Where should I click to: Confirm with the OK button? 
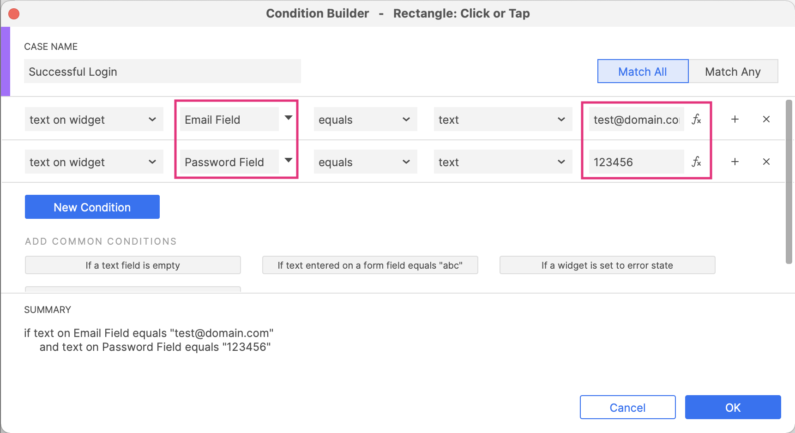(733, 407)
